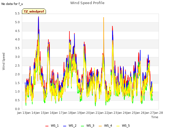Click the orange WS_4 spike near 5.3
The image size is (175, 131).
tap(104, 18)
